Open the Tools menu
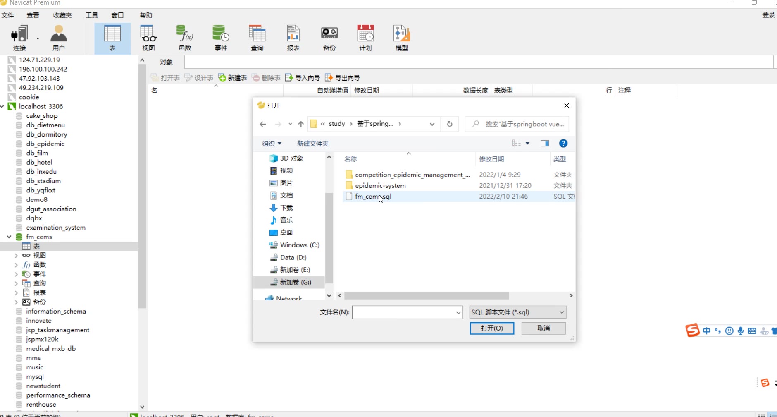This screenshot has width=777, height=417. [x=92, y=15]
